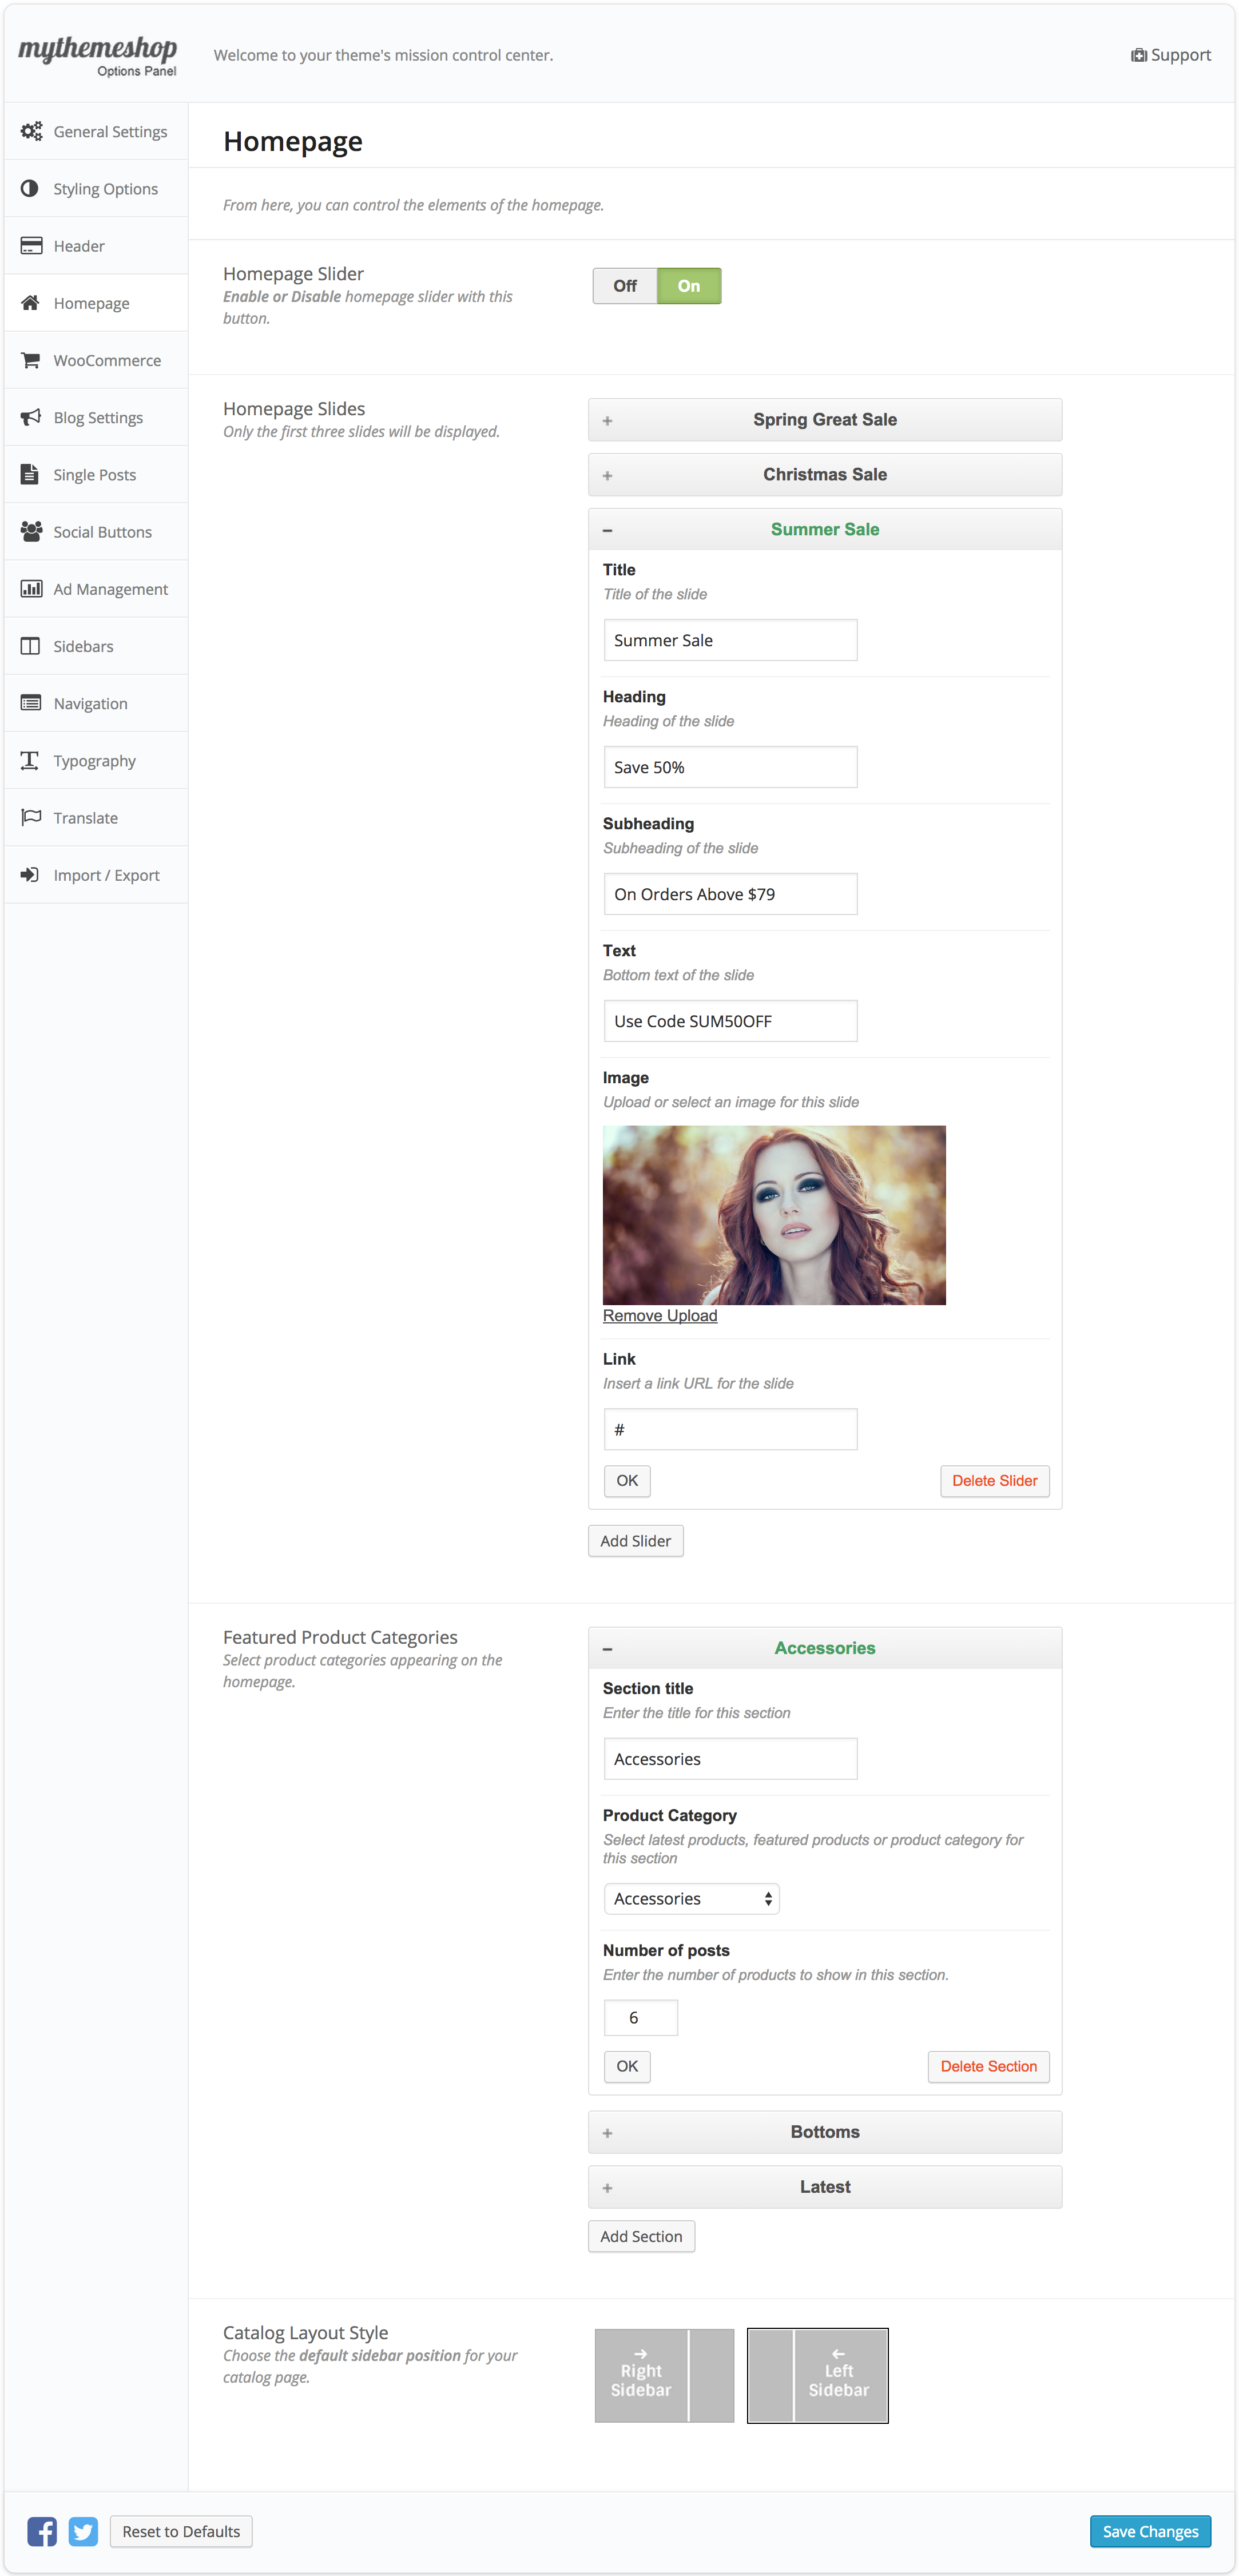The image size is (1239, 2576).
Task: Select the Social Buttons sidebar icon
Action: [30, 531]
